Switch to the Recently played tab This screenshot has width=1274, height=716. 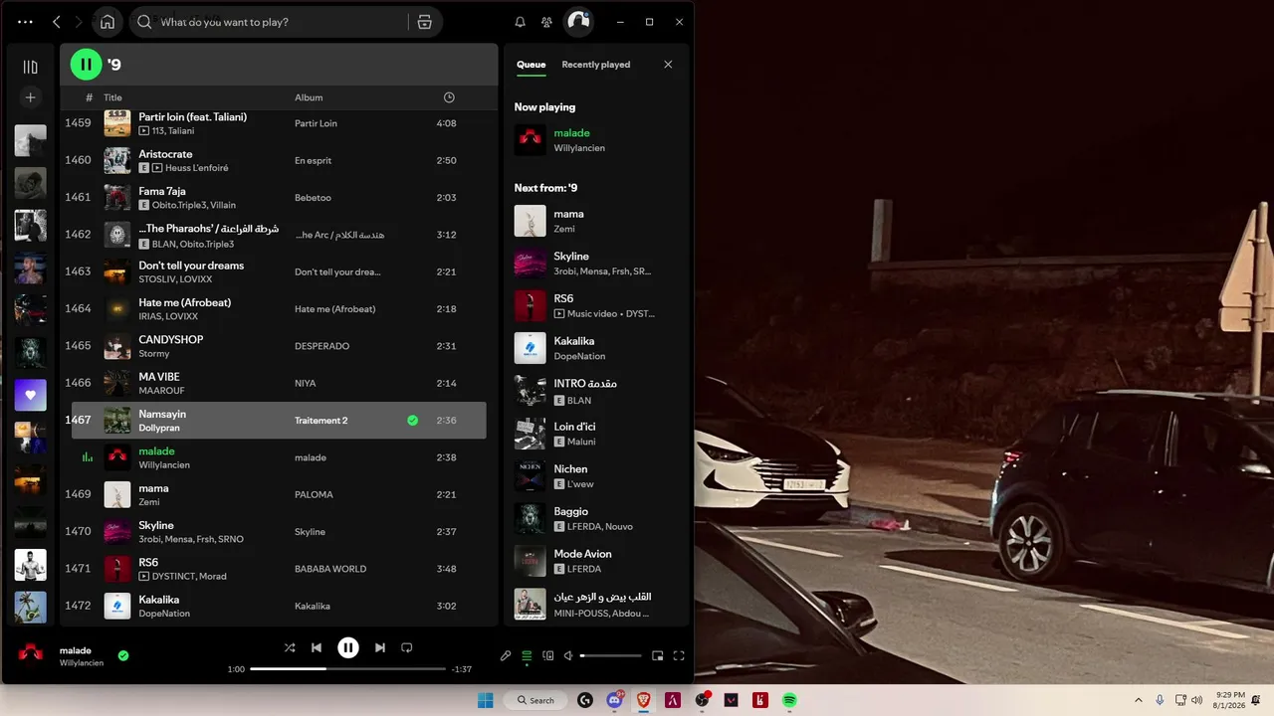click(x=596, y=65)
